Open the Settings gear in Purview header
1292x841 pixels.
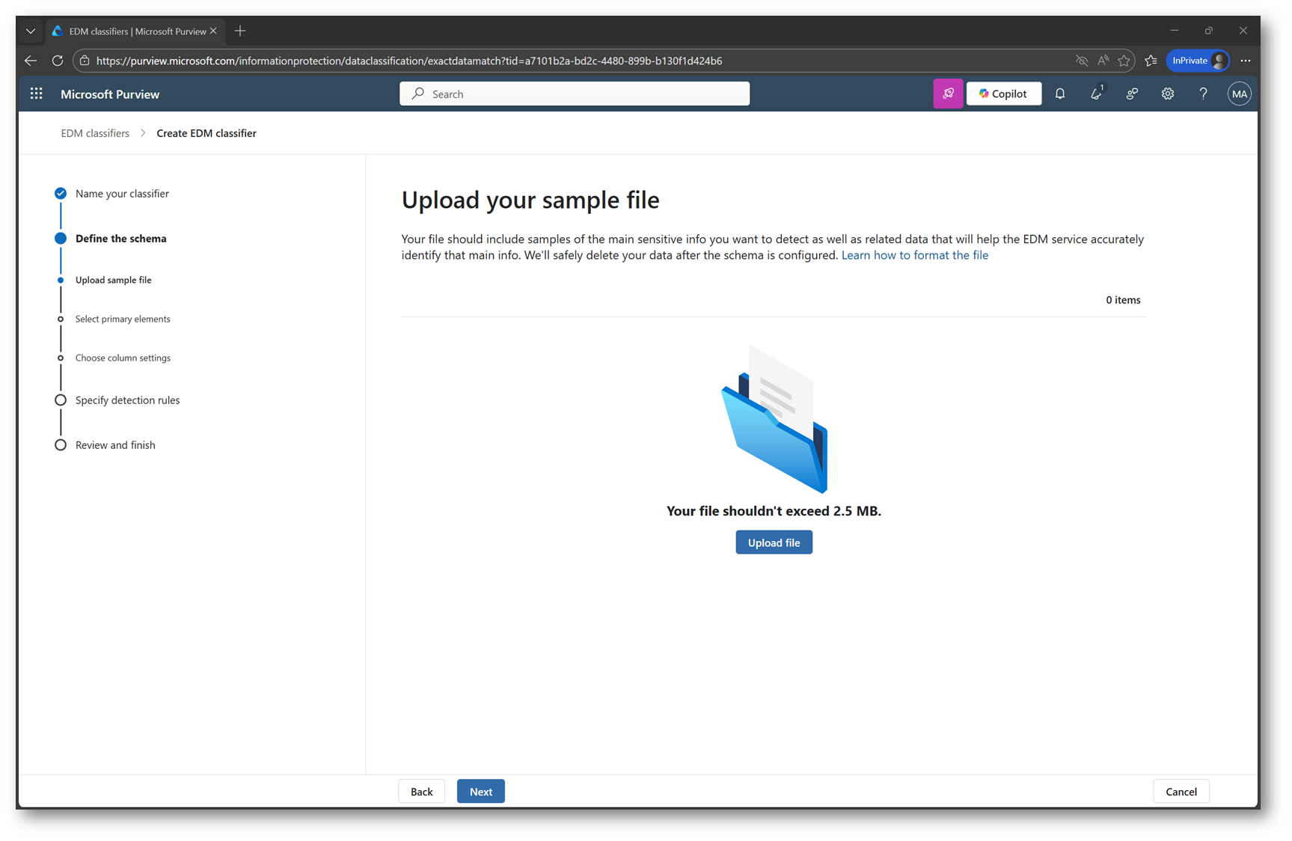coord(1168,94)
